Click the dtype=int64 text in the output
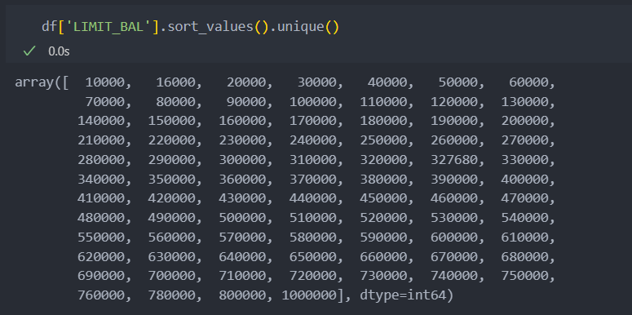The height and width of the screenshot is (315, 632). point(404,295)
